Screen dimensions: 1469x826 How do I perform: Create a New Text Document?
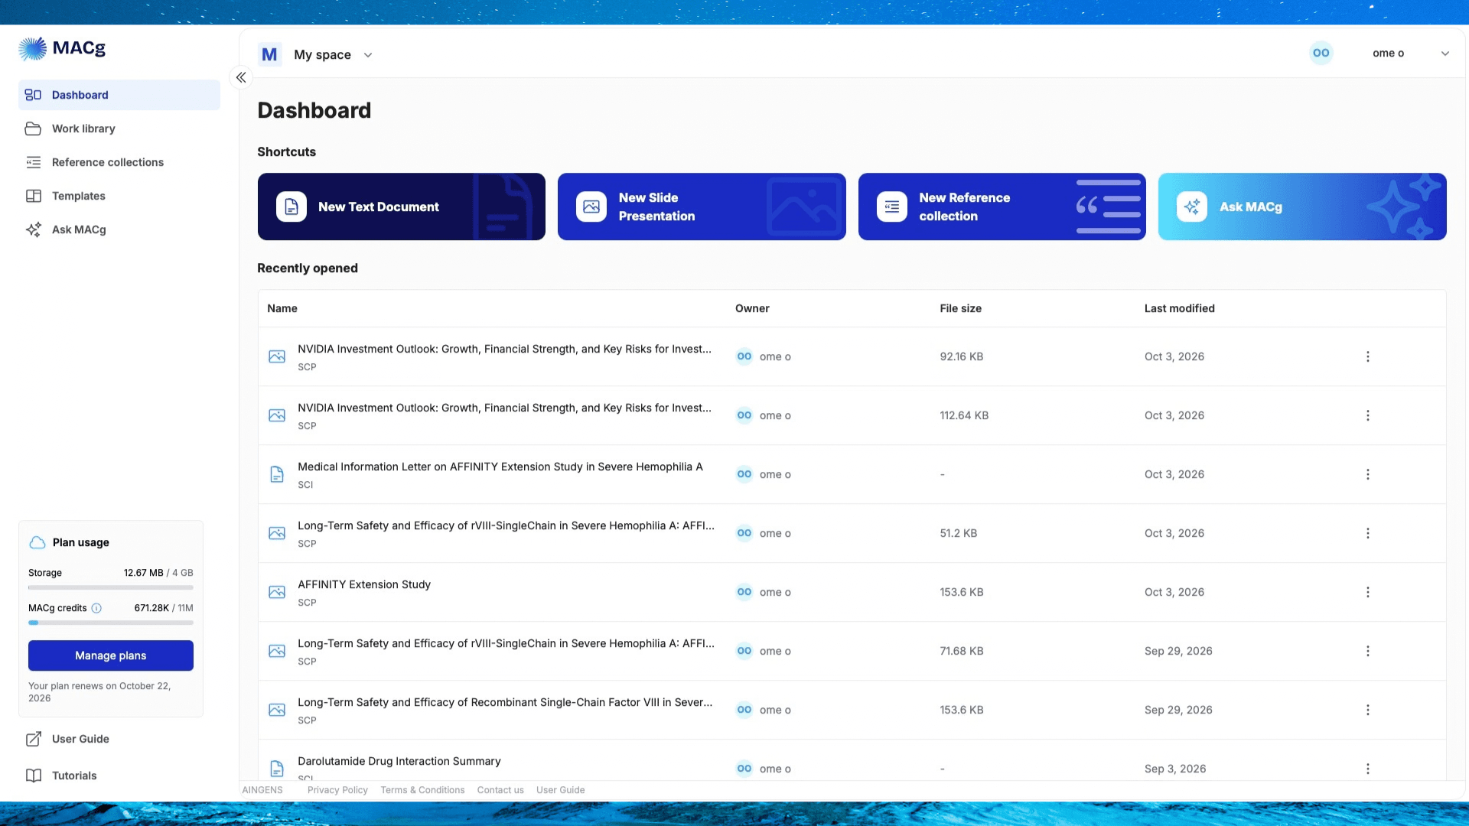tap(402, 206)
